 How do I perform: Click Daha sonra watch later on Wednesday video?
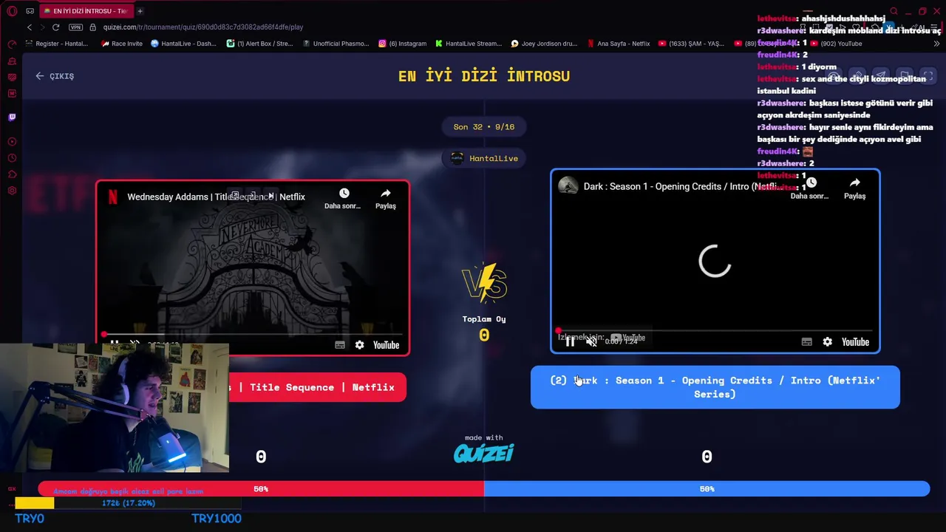coord(343,199)
